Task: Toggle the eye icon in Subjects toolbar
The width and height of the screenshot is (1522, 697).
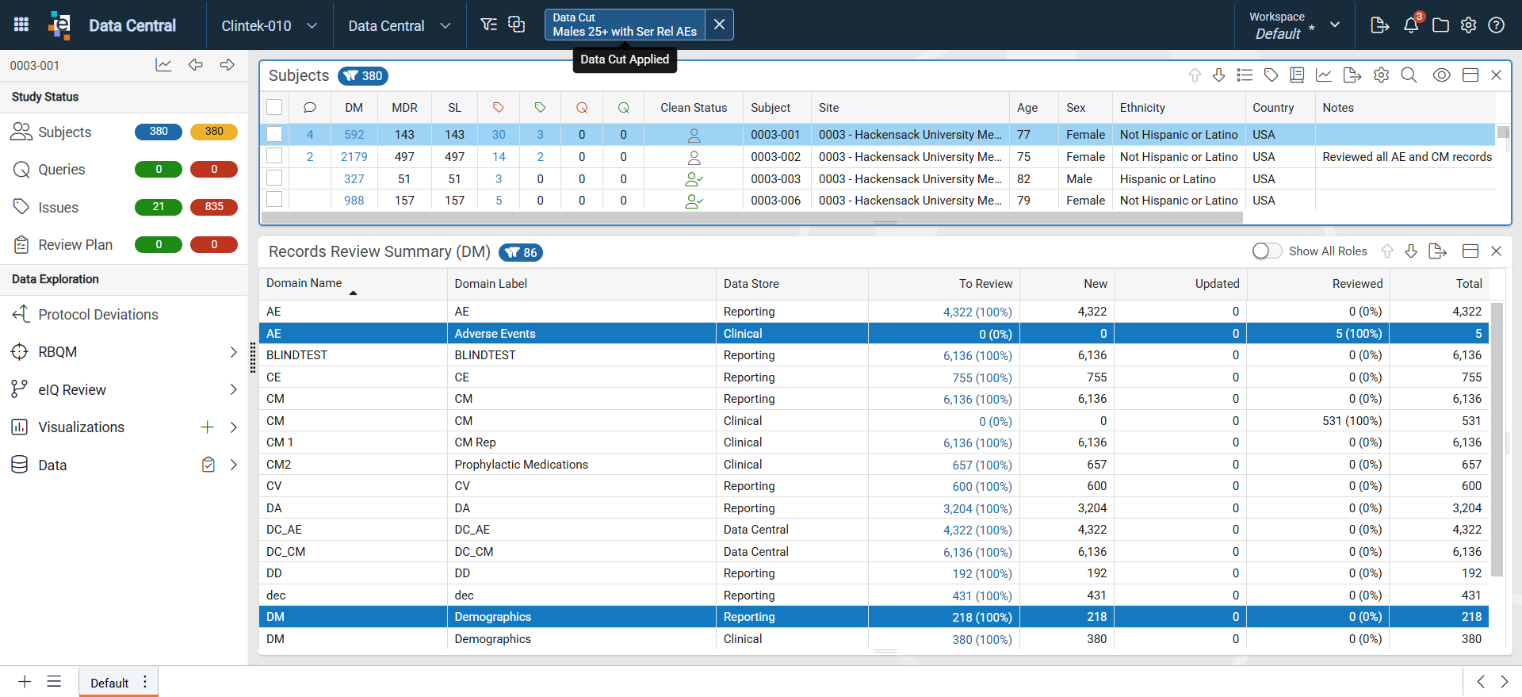Action: click(x=1441, y=75)
